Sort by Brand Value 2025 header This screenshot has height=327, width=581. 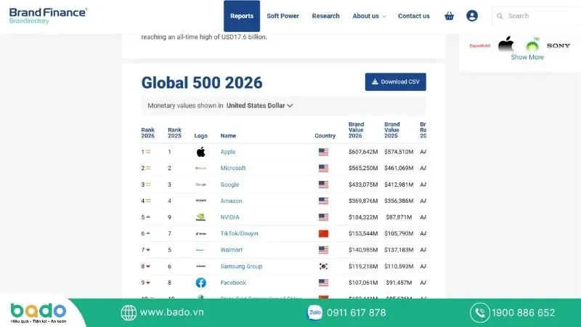[391, 130]
